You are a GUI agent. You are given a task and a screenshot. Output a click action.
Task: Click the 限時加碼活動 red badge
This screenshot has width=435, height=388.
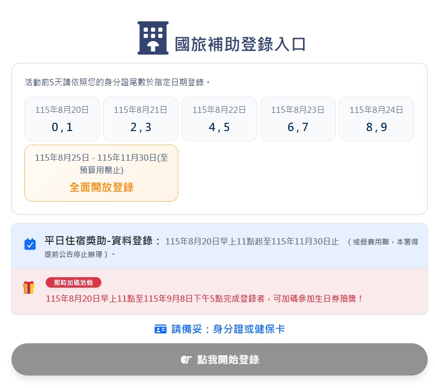click(x=73, y=282)
